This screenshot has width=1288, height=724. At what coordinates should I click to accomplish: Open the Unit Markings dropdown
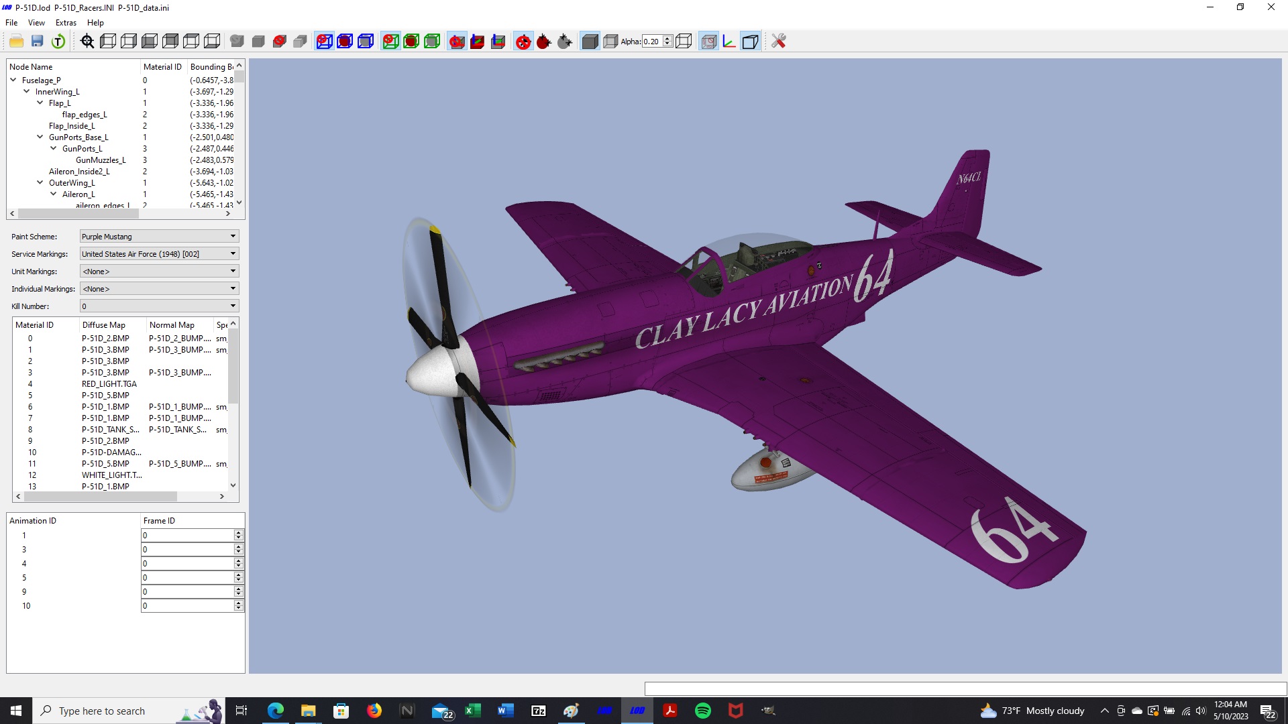click(160, 271)
